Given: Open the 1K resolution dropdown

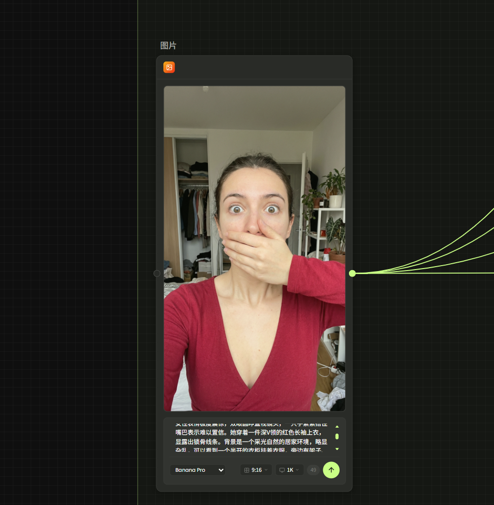Looking at the screenshot, I should [290, 470].
